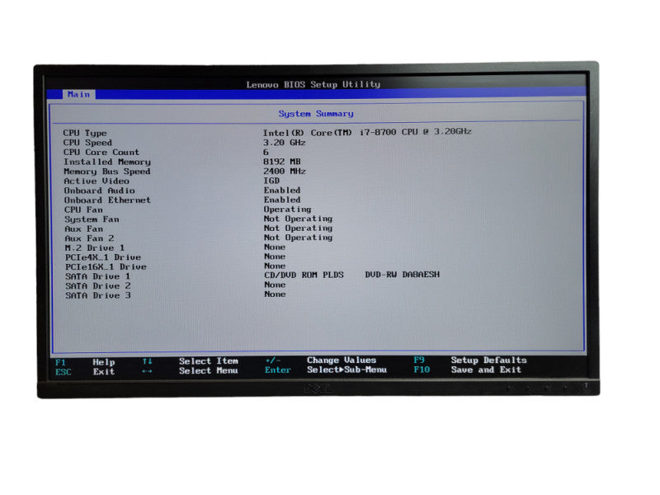
Task: Click the Enter key hint
Action: (x=278, y=370)
